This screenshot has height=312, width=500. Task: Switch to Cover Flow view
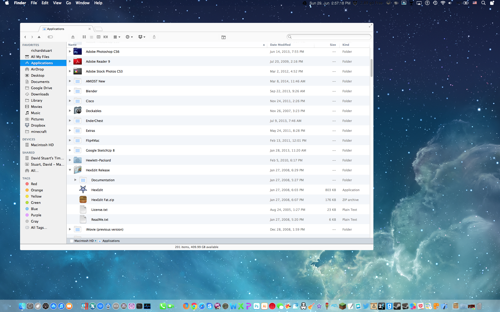[106, 37]
